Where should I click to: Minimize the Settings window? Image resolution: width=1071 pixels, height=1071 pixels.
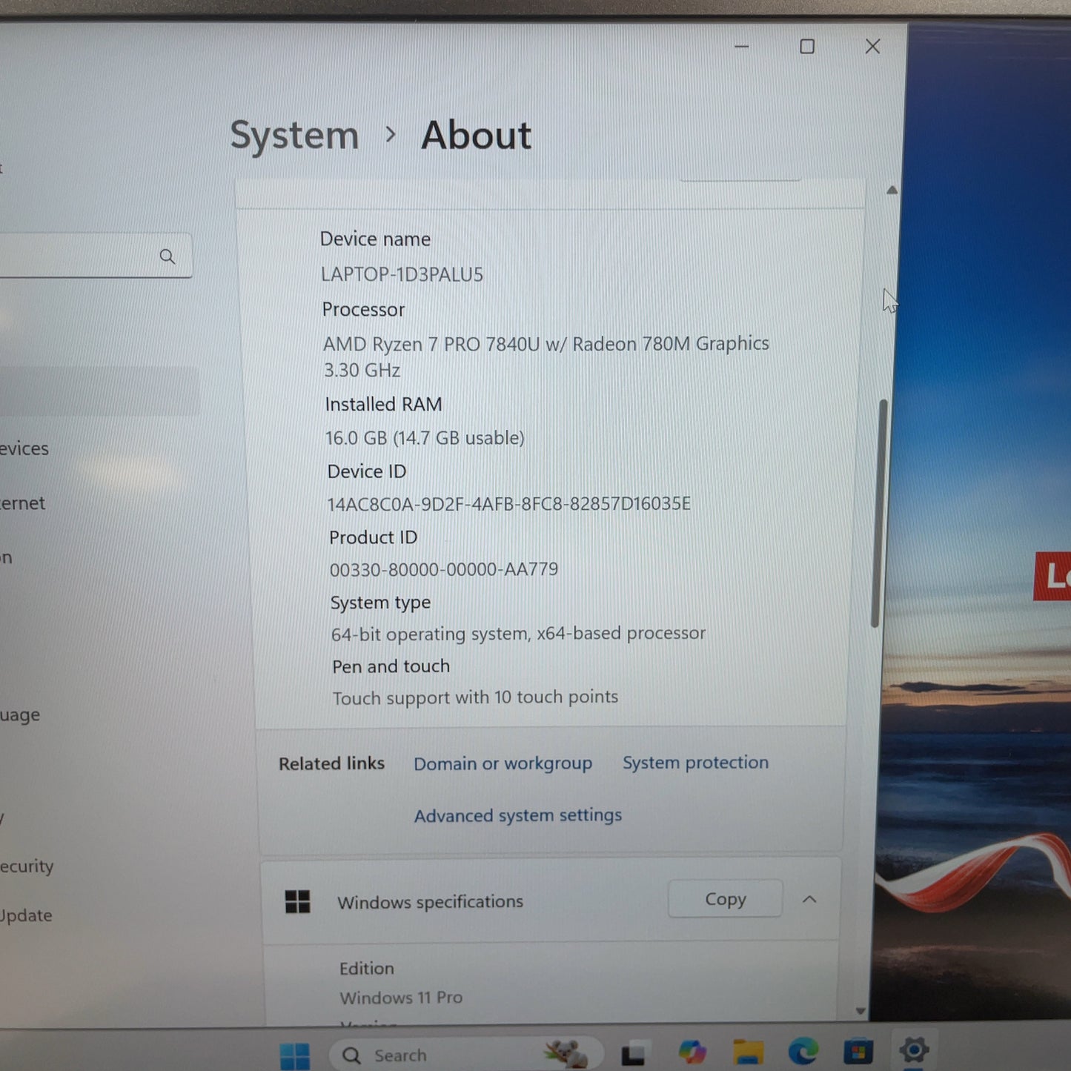point(741,47)
